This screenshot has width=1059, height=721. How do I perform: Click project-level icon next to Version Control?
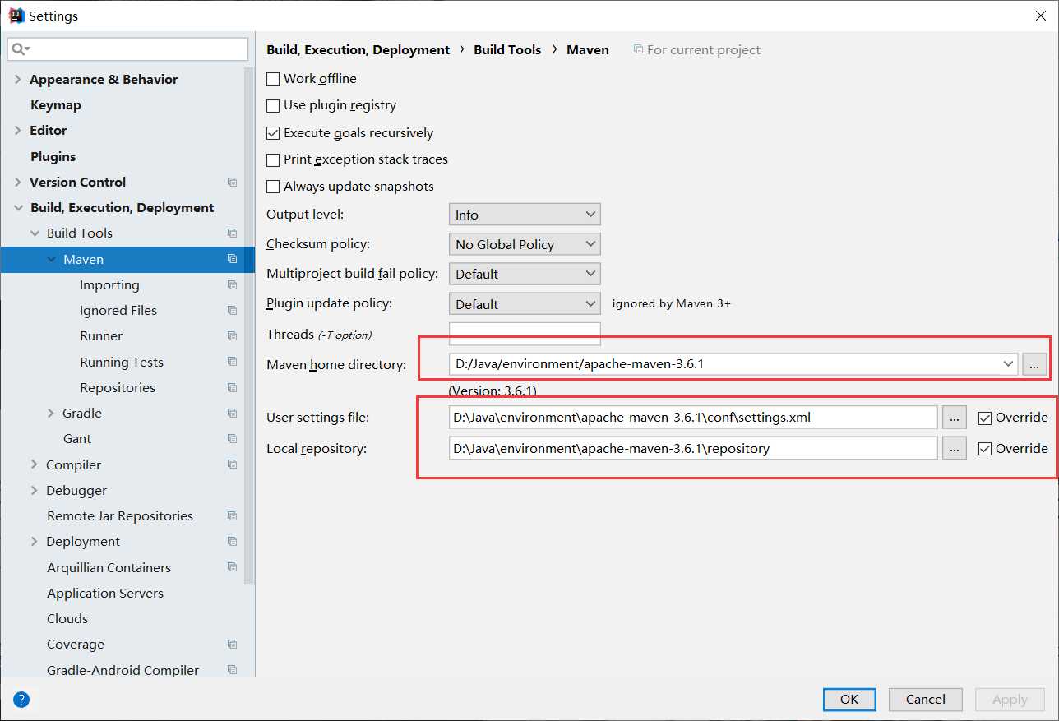[232, 183]
